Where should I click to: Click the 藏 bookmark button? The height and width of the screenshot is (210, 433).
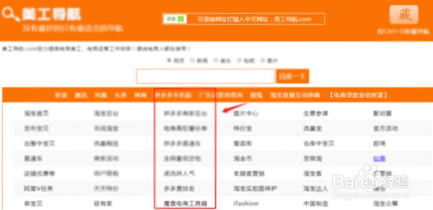(404, 15)
